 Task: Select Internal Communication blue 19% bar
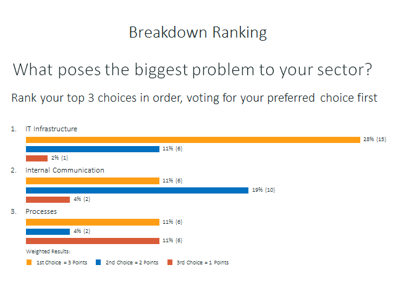pos(137,190)
